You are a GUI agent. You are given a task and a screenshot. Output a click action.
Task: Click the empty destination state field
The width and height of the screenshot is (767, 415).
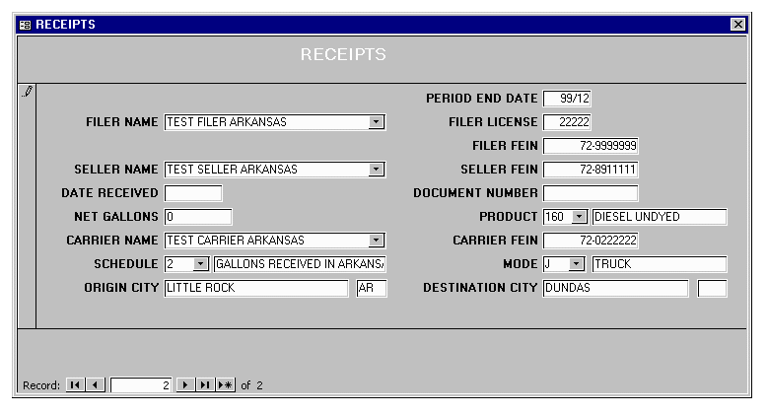(x=712, y=288)
